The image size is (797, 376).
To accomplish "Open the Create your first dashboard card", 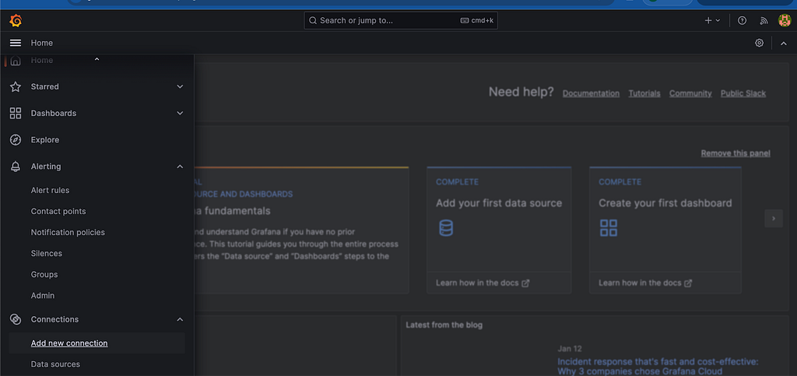I will coord(665,230).
